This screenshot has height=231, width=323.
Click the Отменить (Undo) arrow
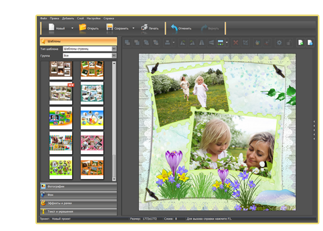[x=174, y=28]
